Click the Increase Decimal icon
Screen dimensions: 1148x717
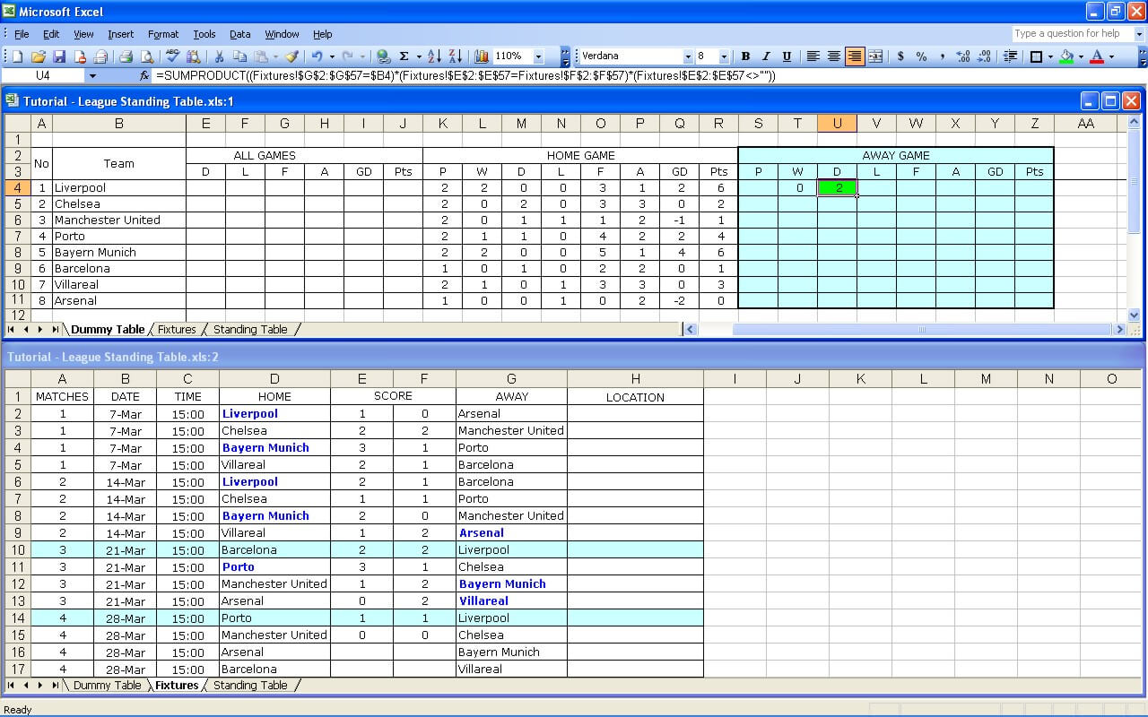tap(963, 56)
